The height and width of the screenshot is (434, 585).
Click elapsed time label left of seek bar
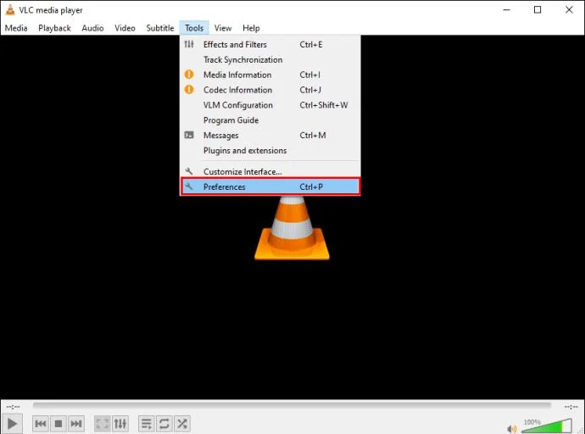click(x=13, y=406)
